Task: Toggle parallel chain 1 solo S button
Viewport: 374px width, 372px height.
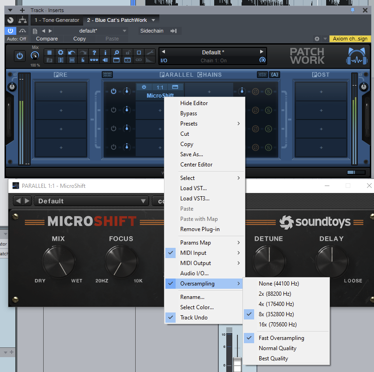Action: (x=269, y=92)
